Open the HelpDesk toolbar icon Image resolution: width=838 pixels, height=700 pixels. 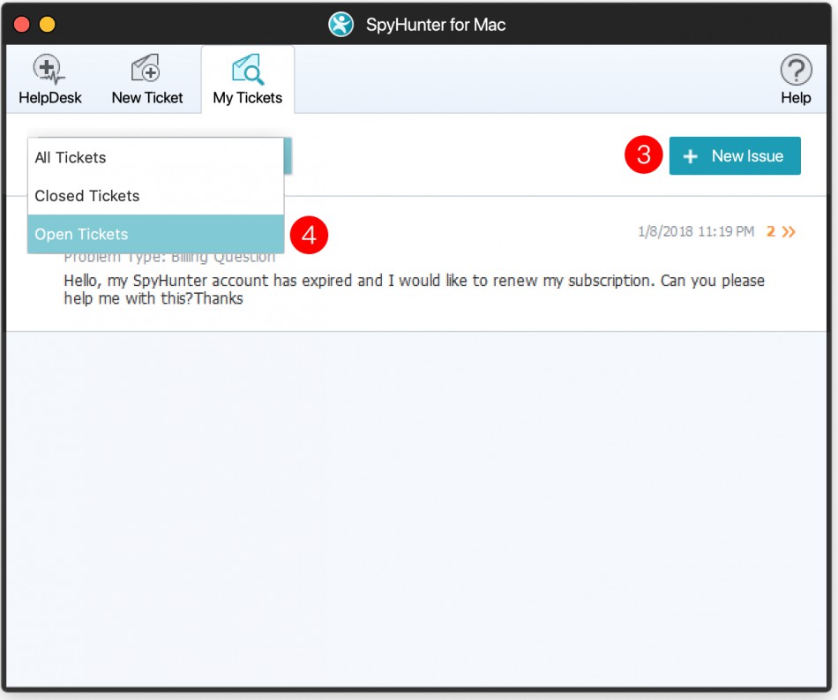click(x=49, y=70)
